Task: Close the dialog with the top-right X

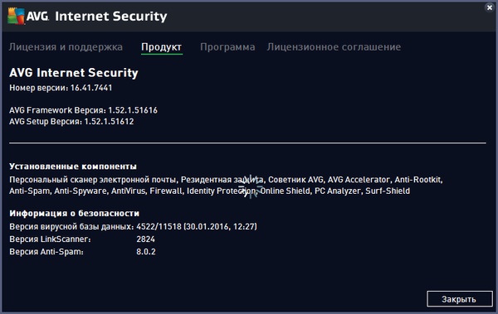Action: pos(490,7)
